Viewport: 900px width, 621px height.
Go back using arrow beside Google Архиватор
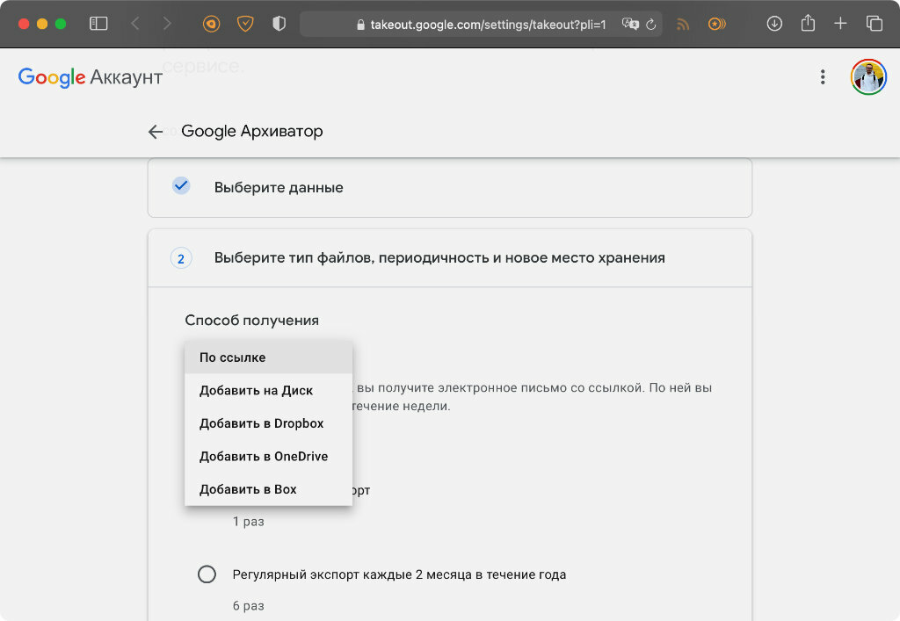click(x=156, y=131)
